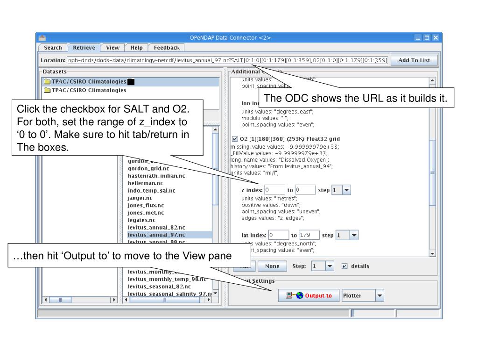The image size is (478, 359).
Task: Select levitus_annual_82.nc in file list
Action: click(156, 228)
